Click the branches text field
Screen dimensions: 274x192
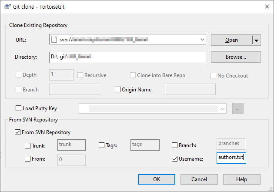click(231, 144)
